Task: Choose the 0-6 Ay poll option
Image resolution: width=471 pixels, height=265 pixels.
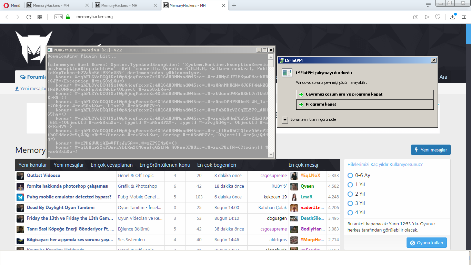Action: click(350, 175)
